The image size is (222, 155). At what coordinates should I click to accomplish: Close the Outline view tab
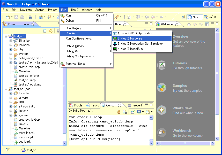tap(124, 24)
